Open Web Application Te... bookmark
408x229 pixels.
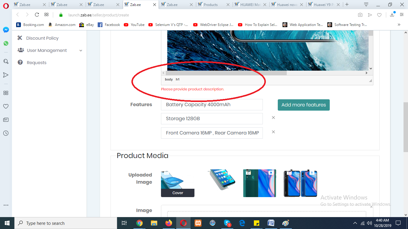tap(303, 25)
